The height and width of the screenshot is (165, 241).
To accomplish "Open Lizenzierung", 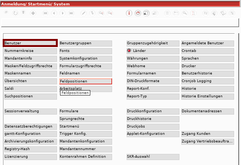I will [x=31, y=157].
